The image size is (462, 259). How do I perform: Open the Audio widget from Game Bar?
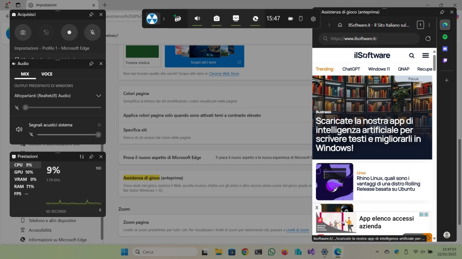coord(197,18)
